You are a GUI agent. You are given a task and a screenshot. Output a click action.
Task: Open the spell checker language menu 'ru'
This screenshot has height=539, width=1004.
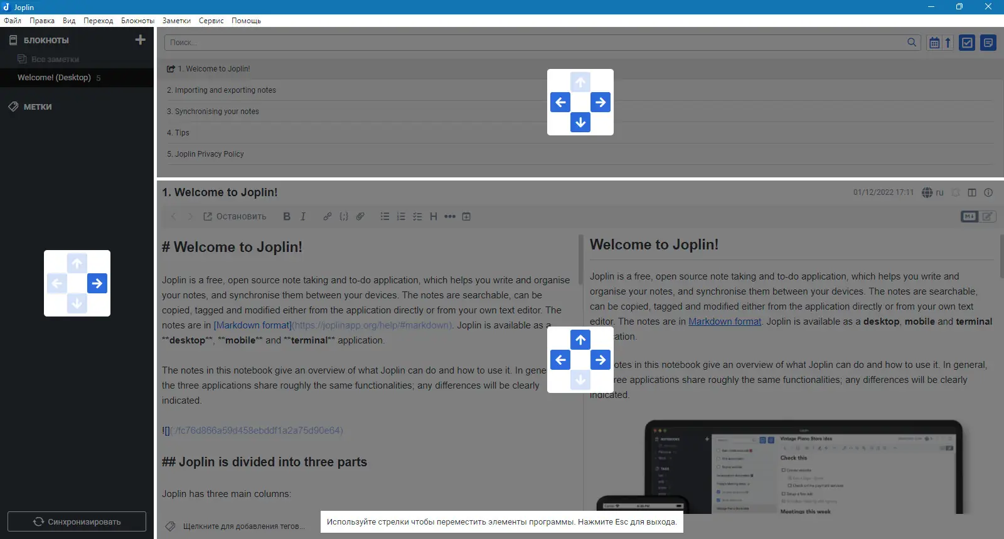(x=932, y=192)
